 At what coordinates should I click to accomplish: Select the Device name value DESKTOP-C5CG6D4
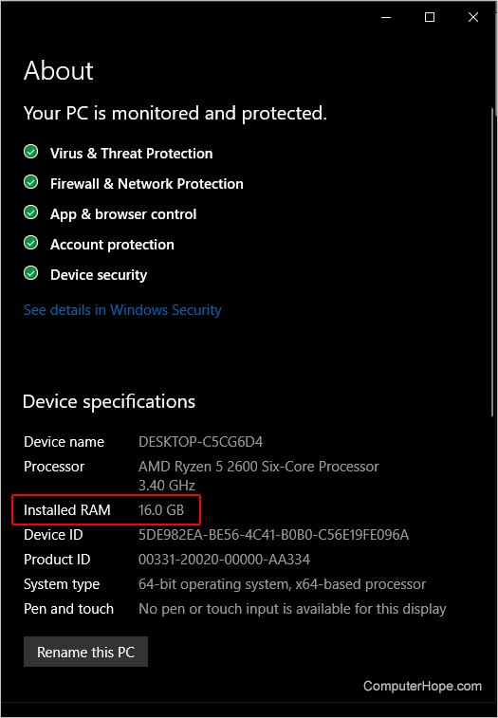[201, 442]
